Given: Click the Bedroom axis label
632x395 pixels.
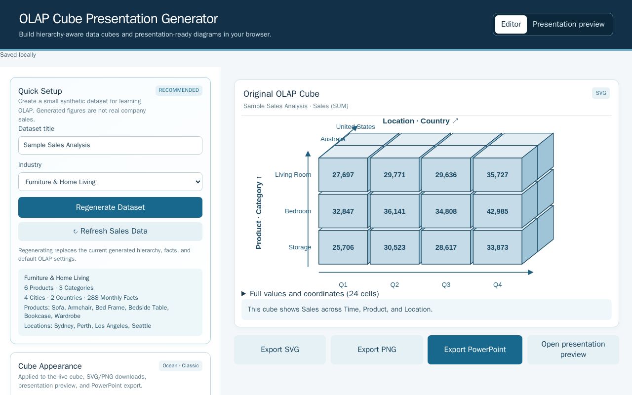Looking at the screenshot, I should pyautogui.click(x=298, y=211).
